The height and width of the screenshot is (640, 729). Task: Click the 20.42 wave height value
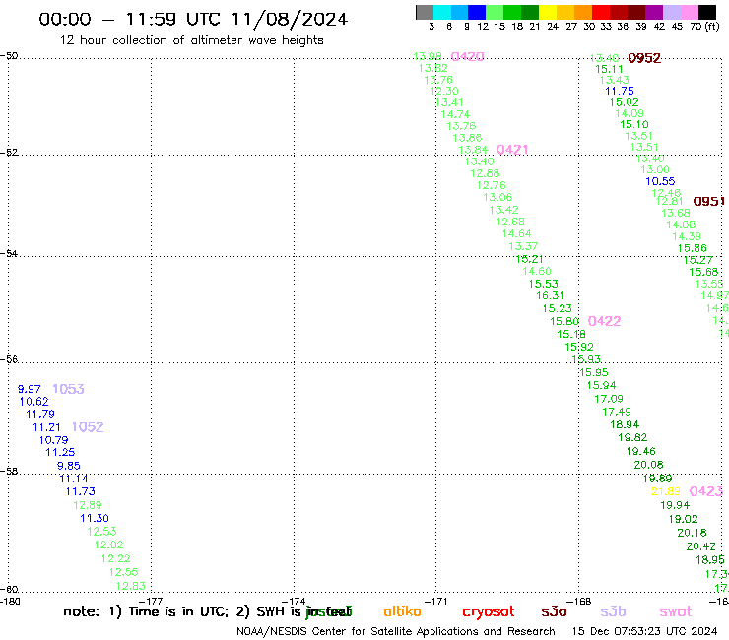tap(701, 546)
